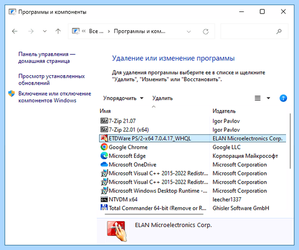The image size is (299, 250).
Task: Click the leecher1337 publisher cell
Action: click(x=227, y=199)
